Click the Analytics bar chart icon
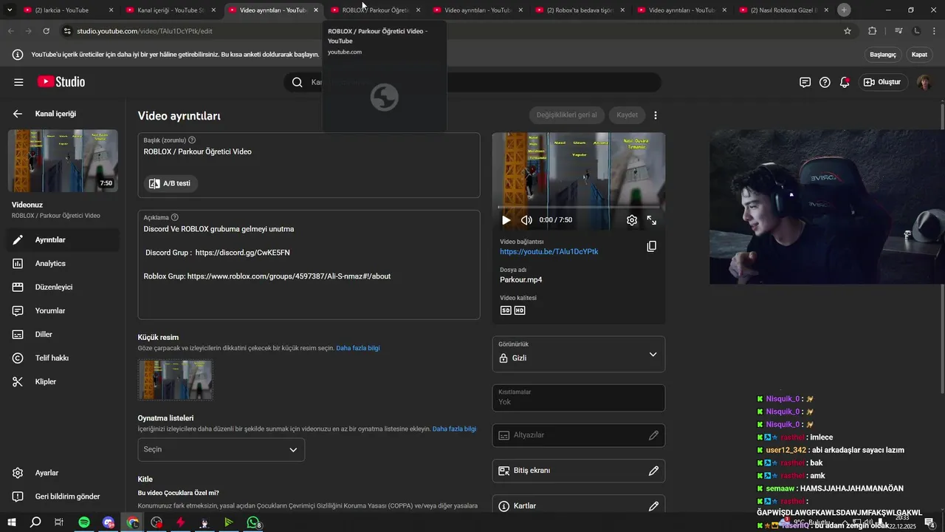The width and height of the screenshot is (945, 532). (x=18, y=263)
